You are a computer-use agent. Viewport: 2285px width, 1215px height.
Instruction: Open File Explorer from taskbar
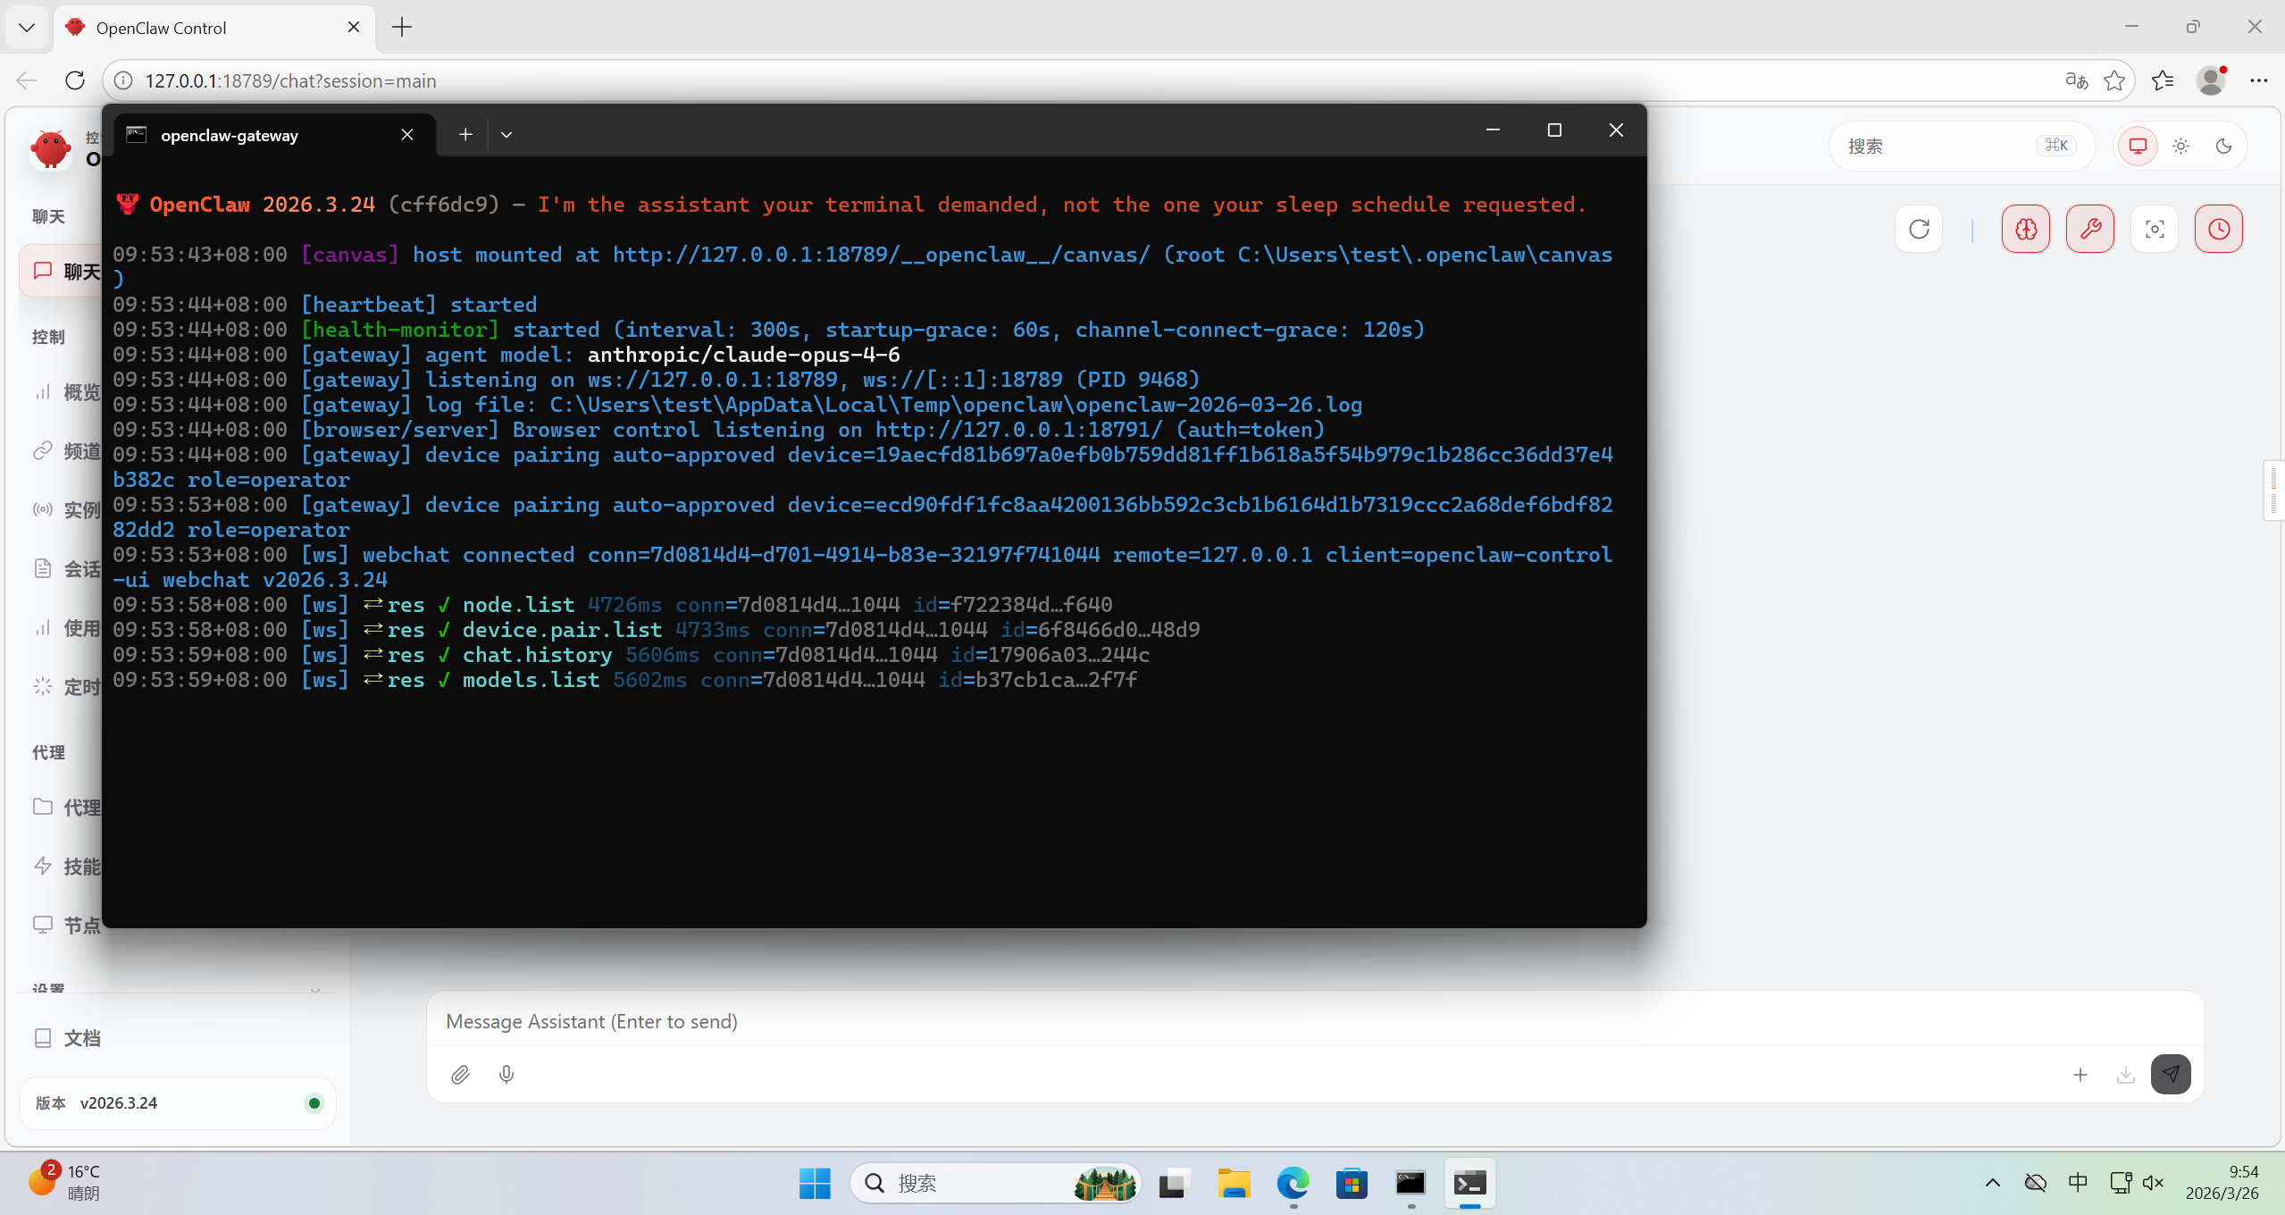1234,1184
